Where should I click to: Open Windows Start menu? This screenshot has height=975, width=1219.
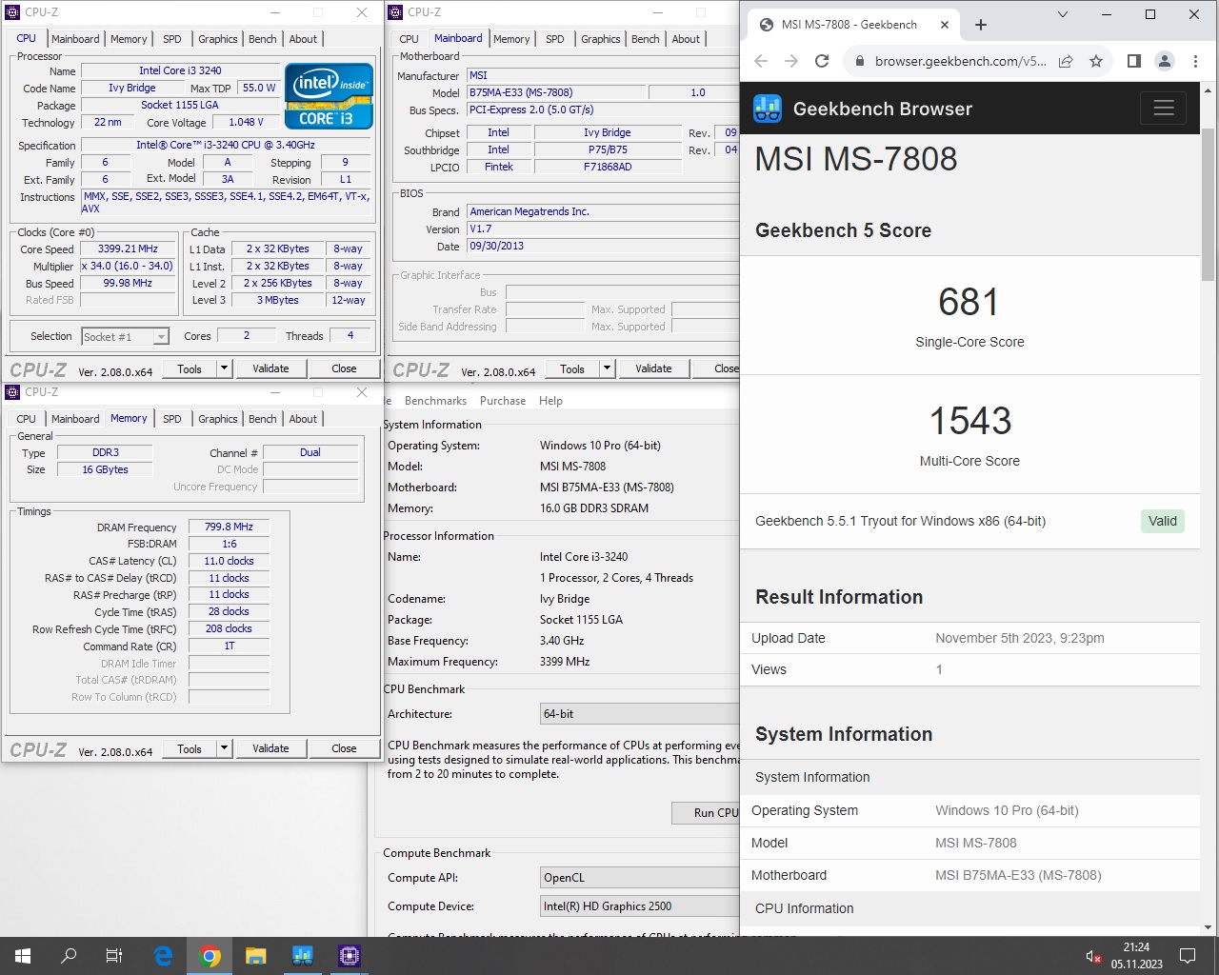coord(23,956)
